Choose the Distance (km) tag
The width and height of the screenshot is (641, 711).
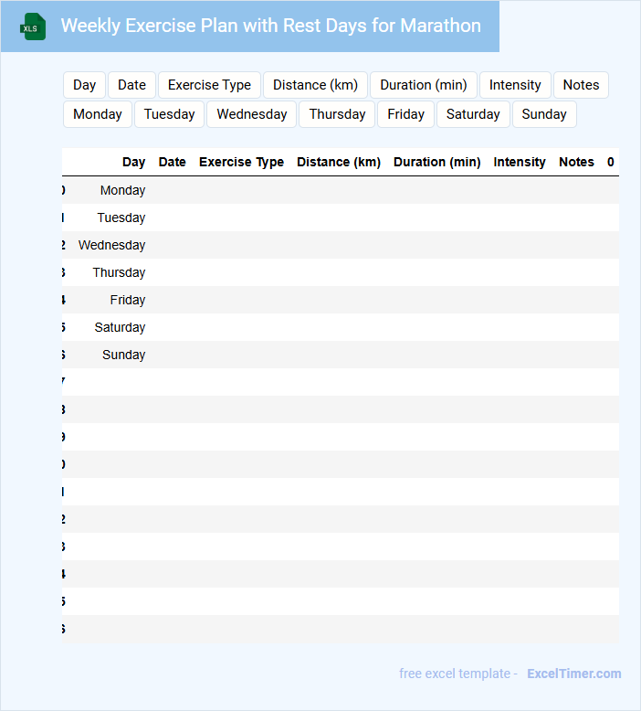pyautogui.click(x=315, y=85)
